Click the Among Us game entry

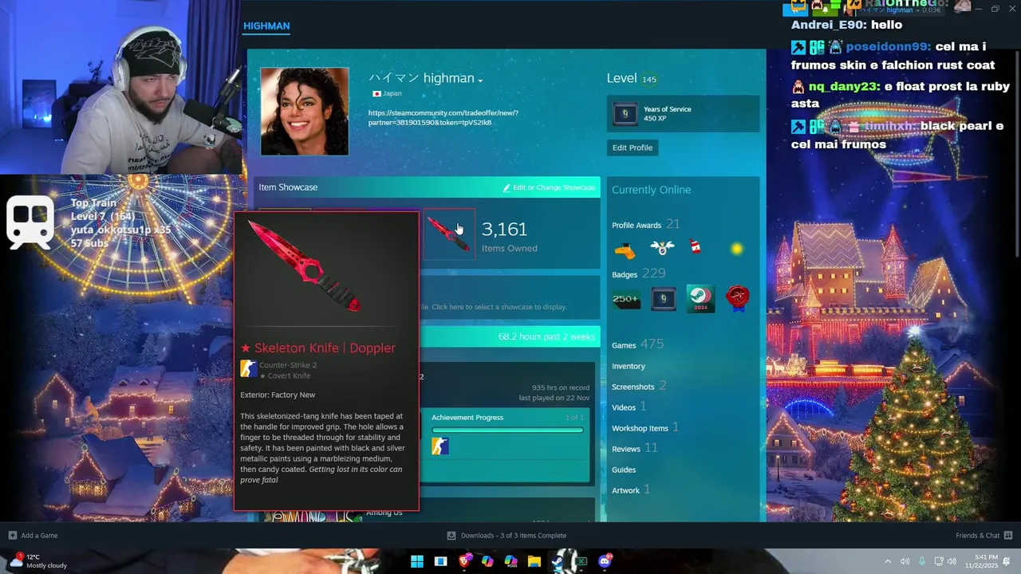(384, 513)
